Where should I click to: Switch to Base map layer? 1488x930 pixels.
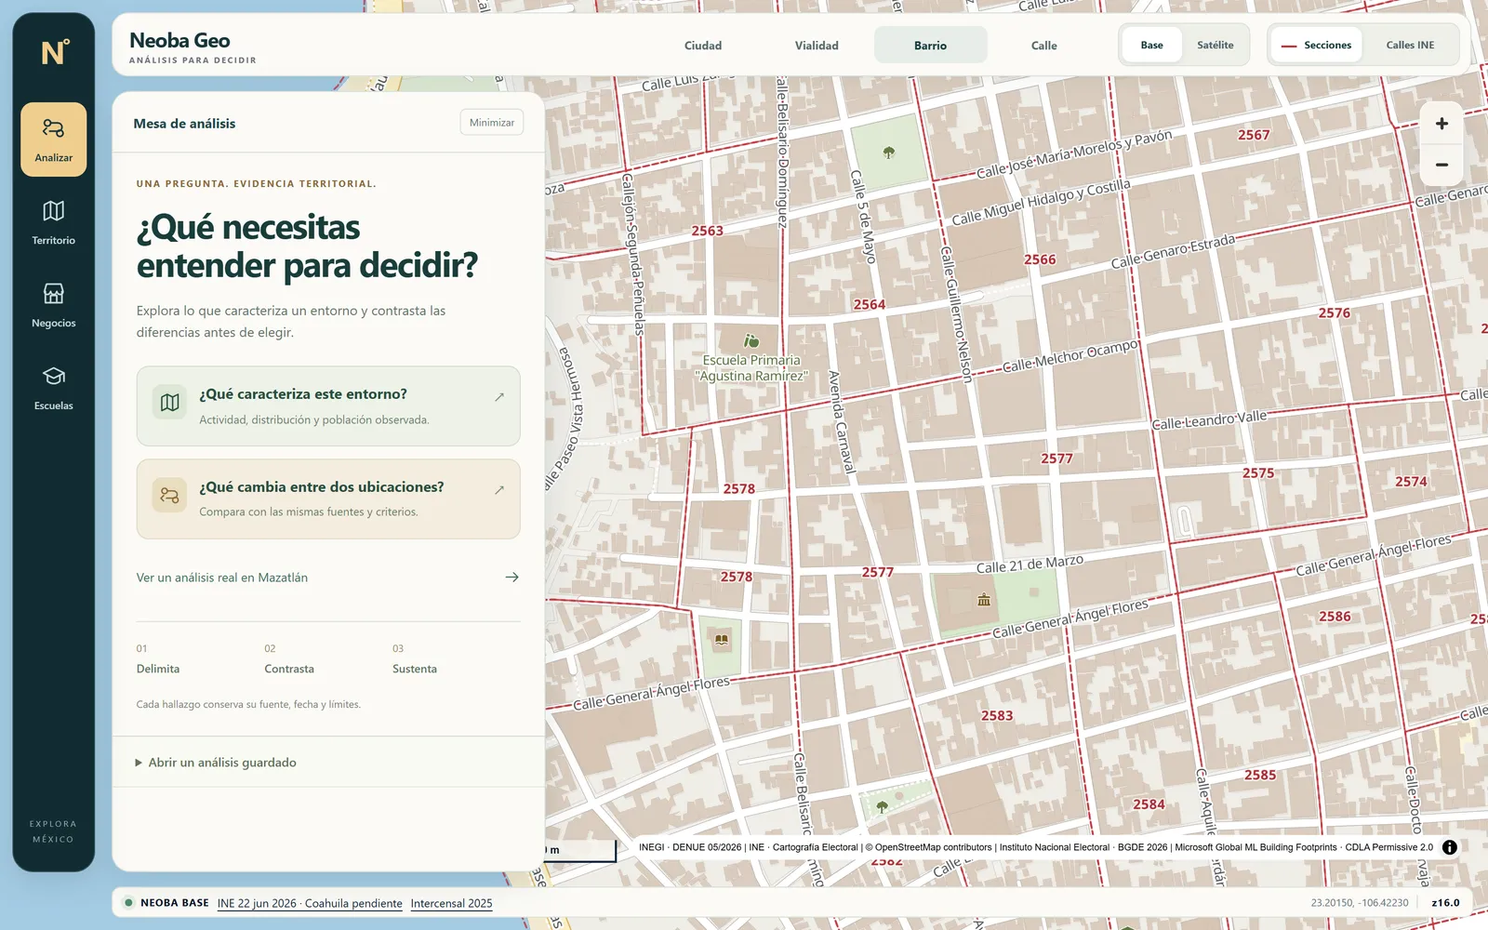(x=1151, y=45)
